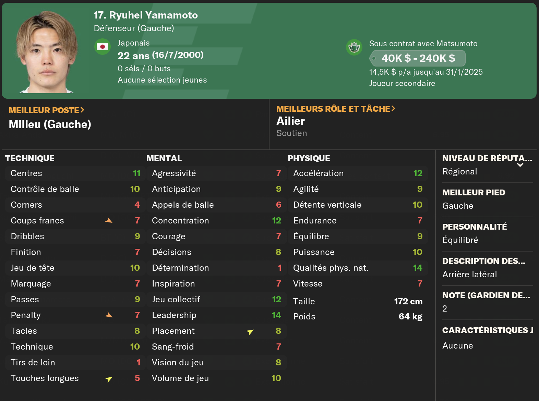Click the Coups francs orange arrow icon

(x=109, y=220)
